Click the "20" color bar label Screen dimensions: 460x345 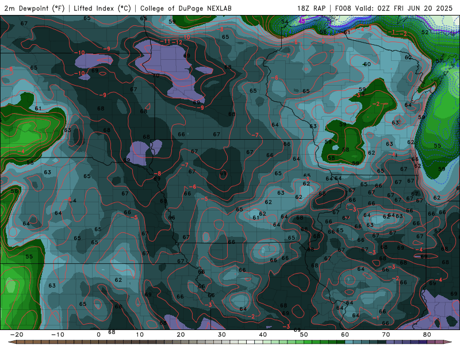click(181, 335)
